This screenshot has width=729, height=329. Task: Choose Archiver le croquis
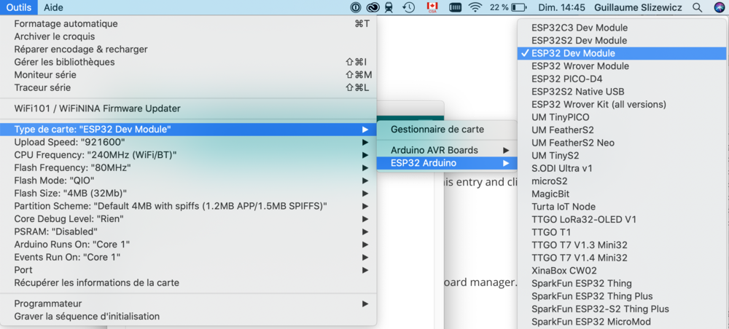(188, 36)
